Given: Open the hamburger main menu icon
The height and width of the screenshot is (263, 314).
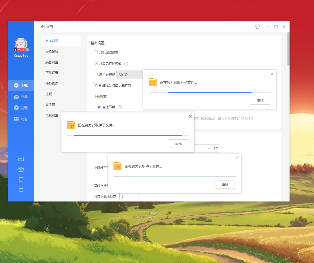Looking at the screenshot, I should pos(21,190).
